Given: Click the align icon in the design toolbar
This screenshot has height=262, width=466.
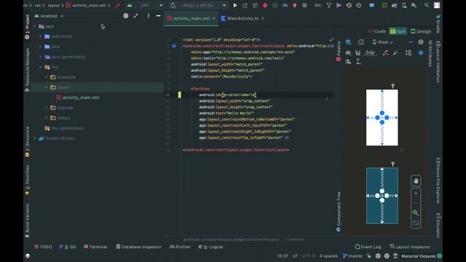Looking at the screenshot, I should [x=348, y=61].
